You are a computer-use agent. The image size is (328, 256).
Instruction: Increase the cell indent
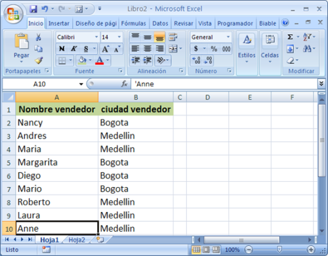point(148,60)
